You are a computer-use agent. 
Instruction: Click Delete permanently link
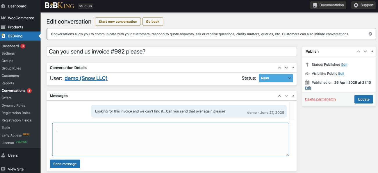tap(320, 99)
